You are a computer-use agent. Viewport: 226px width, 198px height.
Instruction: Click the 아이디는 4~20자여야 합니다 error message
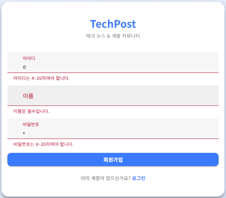point(42,78)
